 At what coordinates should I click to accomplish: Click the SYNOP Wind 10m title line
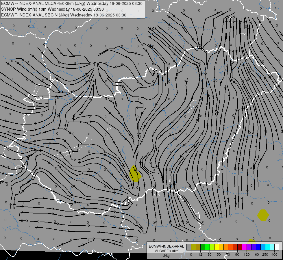pos(53,9)
